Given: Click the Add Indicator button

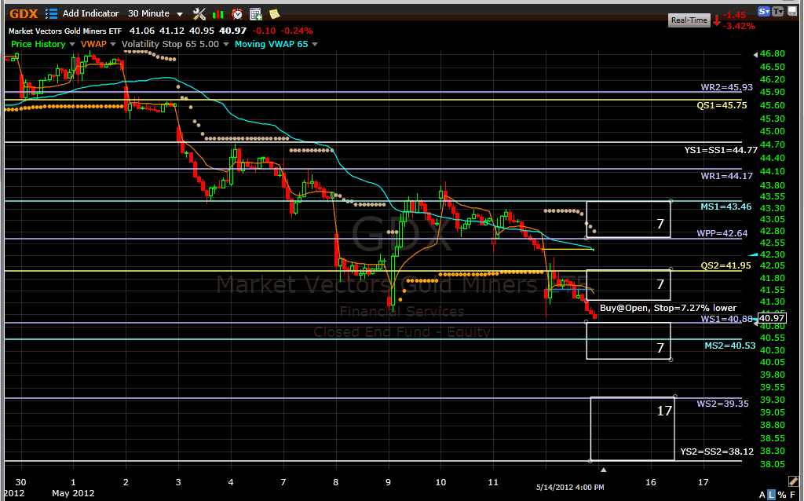Looking at the screenshot, I should (x=91, y=14).
